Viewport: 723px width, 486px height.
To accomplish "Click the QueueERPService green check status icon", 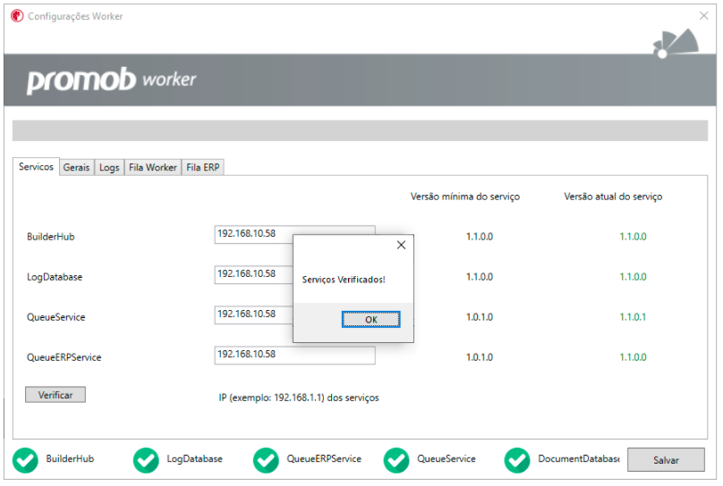I will (x=266, y=461).
